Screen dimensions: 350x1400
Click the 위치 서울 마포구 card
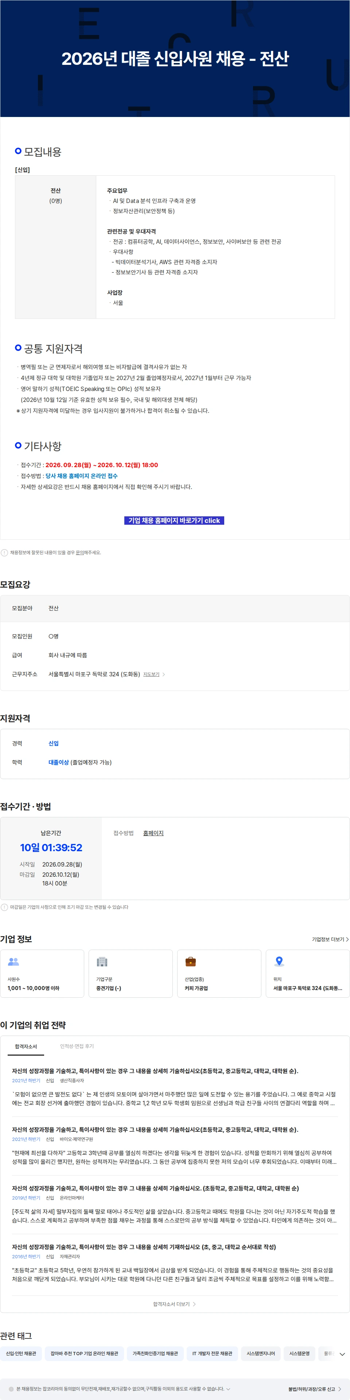[308, 973]
